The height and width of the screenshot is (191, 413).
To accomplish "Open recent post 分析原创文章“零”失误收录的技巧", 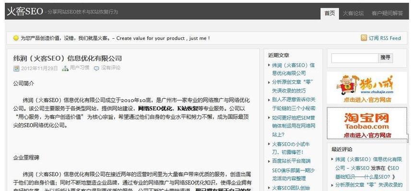I will [x=293, y=86].
